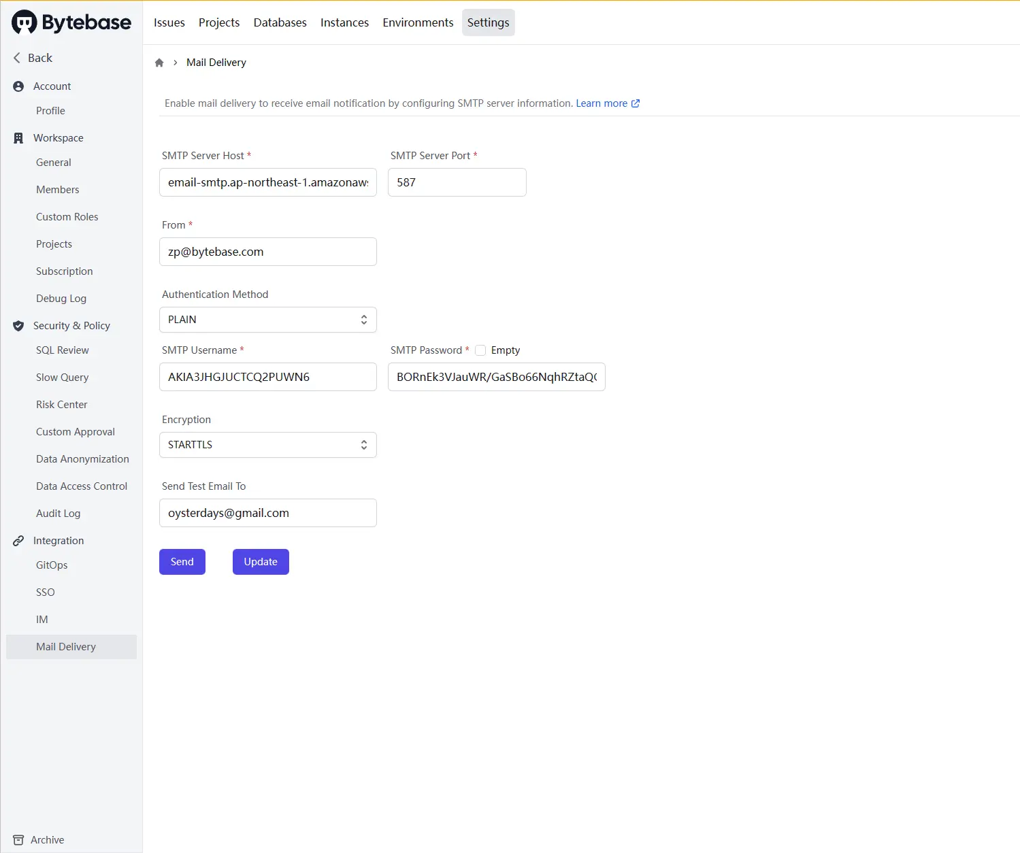Open the Authentication Method dropdown
1020x853 pixels.
coord(268,320)
